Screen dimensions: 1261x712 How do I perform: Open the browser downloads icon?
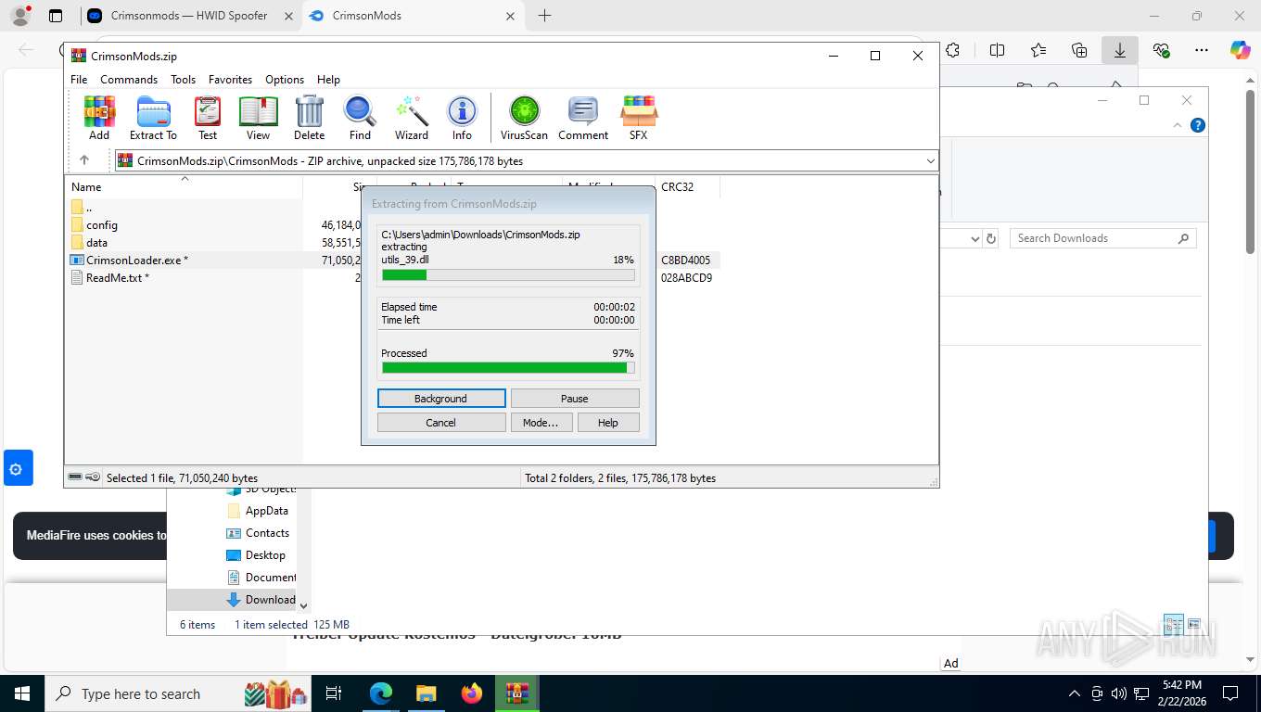[x=1120, y=51]
